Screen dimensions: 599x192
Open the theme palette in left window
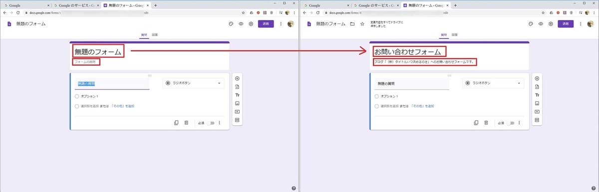tap(231, 24)
